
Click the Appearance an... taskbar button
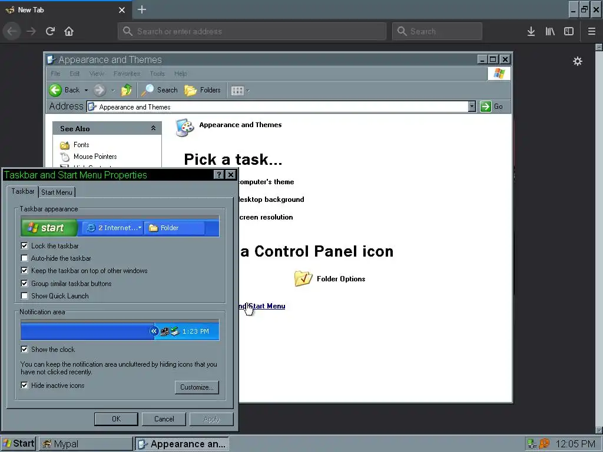click(x=182, y=444)
